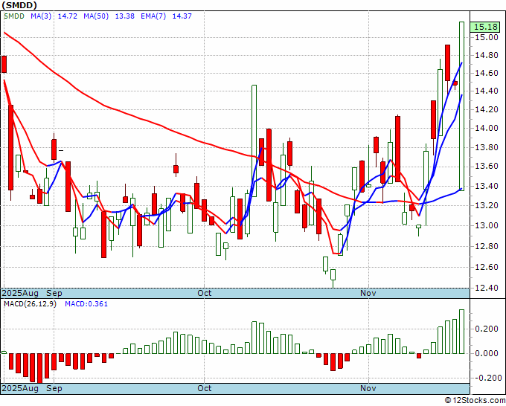Click Sep on MACD time axis
This screenshot has width=506, height=406.
pyautogui.click(x=54, y=388)
